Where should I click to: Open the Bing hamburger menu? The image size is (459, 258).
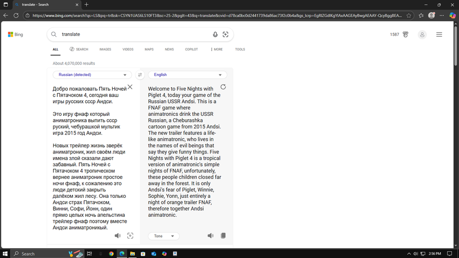(439, 35)
